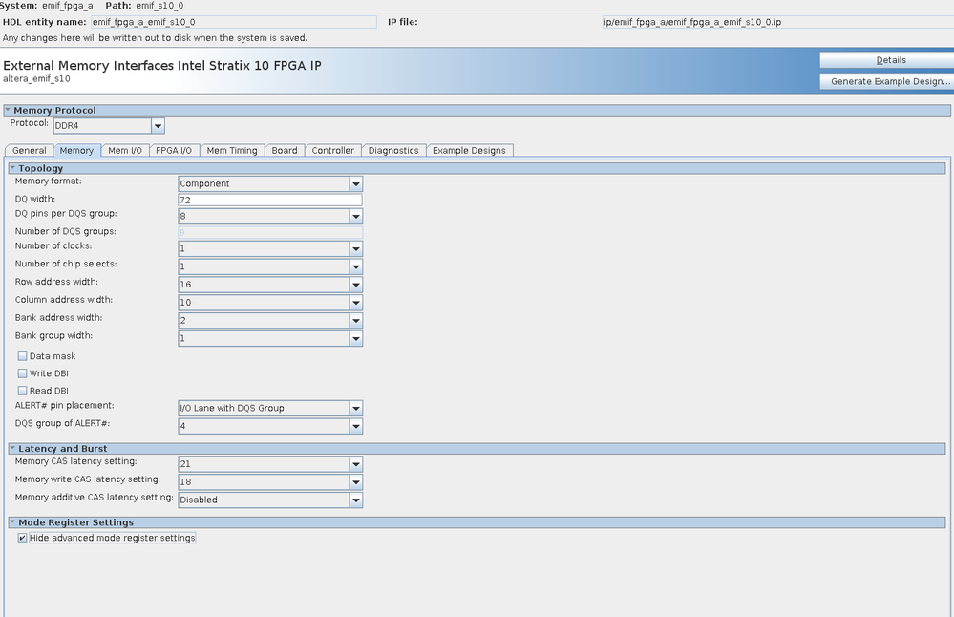Switch to the General tab
The height and width of the screenshot is (617, 954).
30,150
